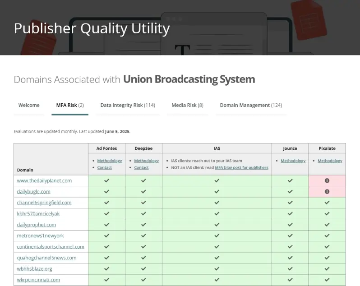This screenshot has height=286, width=360.
Task: Click IAS checkmark for www.thedailyplanet.com row
Action: (217, 180)
